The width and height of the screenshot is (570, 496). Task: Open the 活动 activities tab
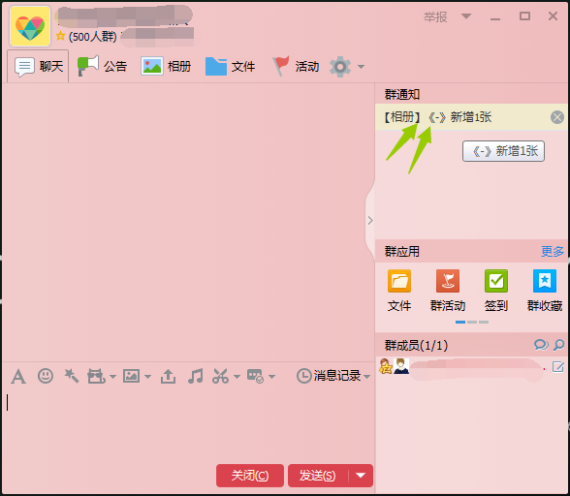coord(296,67)
